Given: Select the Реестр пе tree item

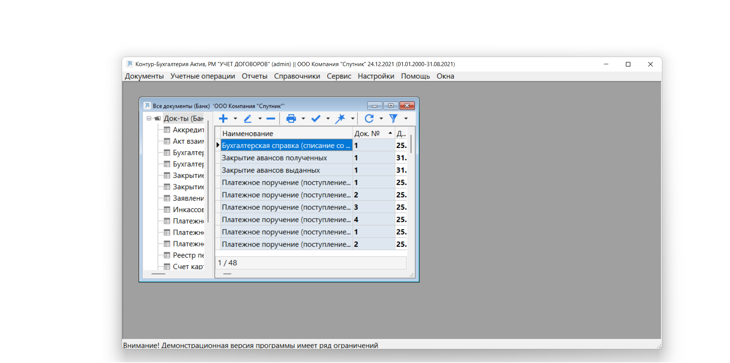Looking at the screenshot, I should tap(188, 255).
